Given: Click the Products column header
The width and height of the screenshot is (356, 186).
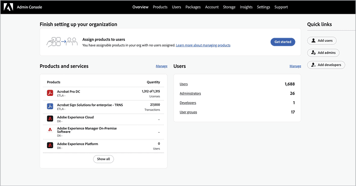Looking at the screenshot, I should [53, 82].
